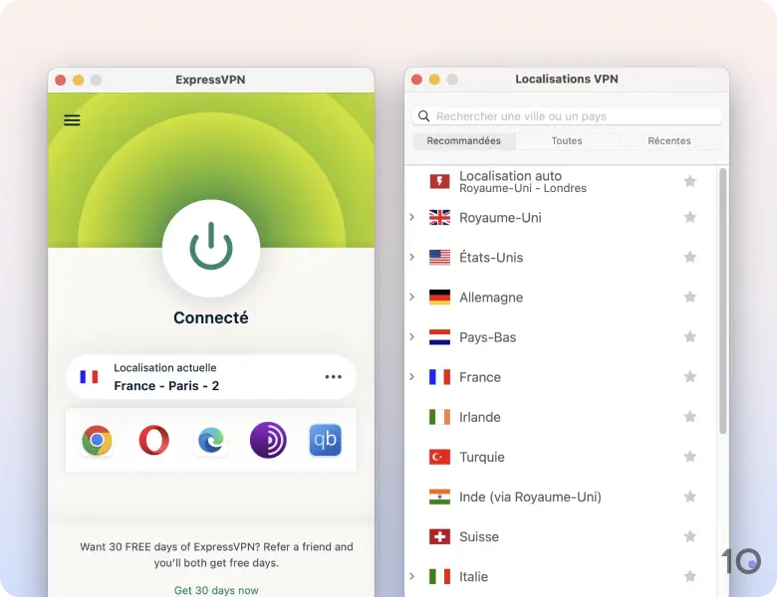
Task: Click the France flag in current location
Action: click(90, 377)
